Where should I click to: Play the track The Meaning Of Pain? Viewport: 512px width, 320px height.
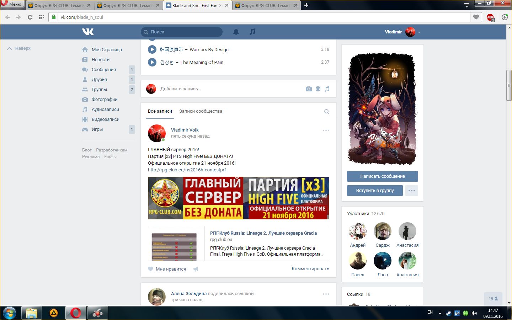tap(152, 62)
